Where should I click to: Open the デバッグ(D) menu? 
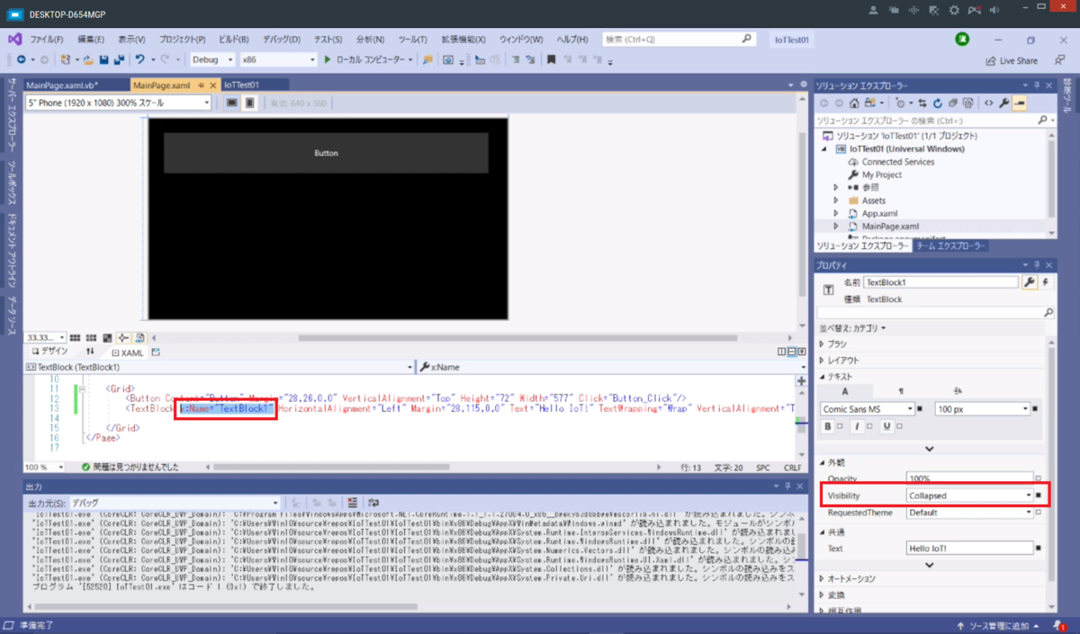(x=282, y=40)
